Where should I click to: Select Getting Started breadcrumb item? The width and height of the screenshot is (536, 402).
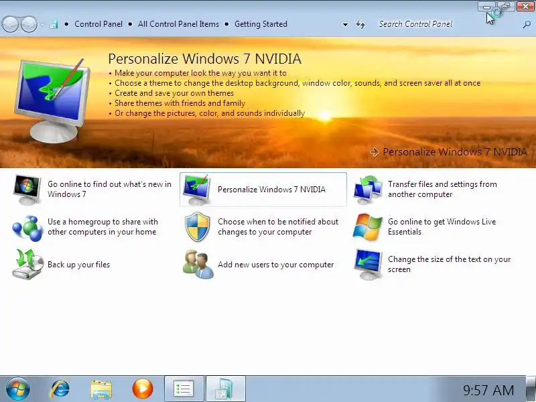(x=261, y=24)
